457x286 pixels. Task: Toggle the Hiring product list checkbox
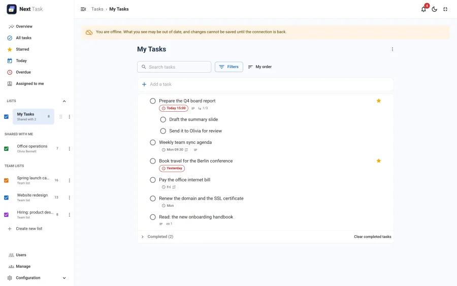pos(6,214)
